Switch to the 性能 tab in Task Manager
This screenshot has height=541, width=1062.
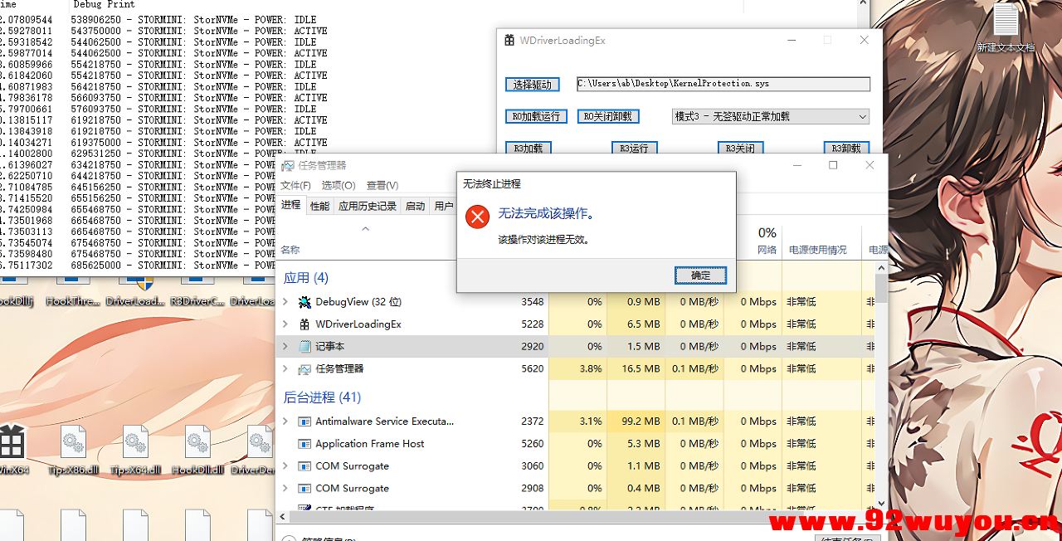coord(319,205)
